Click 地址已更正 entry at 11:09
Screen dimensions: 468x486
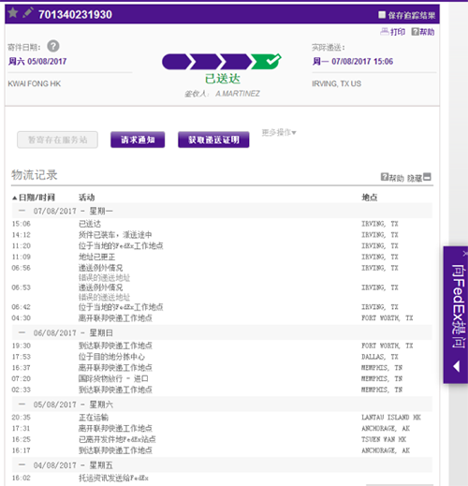click(x=96, y=257)
